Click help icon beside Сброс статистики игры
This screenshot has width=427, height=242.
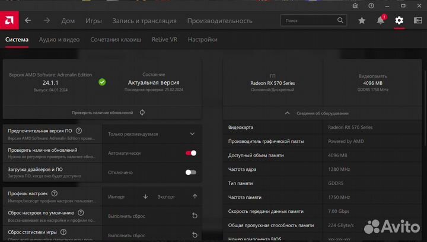[63, 232]
